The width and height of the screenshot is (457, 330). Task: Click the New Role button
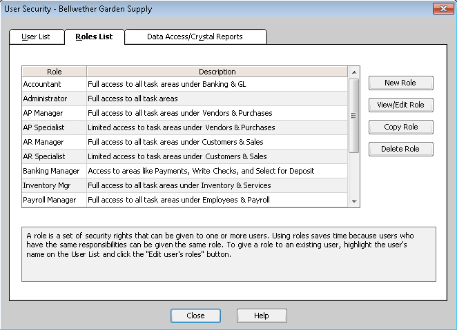tap(400, 83)
